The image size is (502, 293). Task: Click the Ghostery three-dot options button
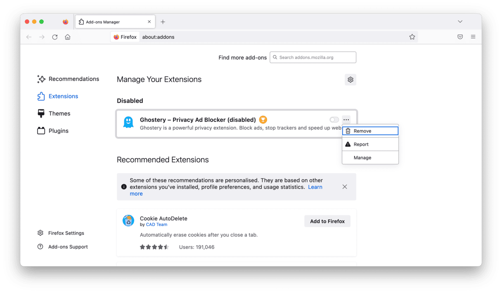[346, 120]
